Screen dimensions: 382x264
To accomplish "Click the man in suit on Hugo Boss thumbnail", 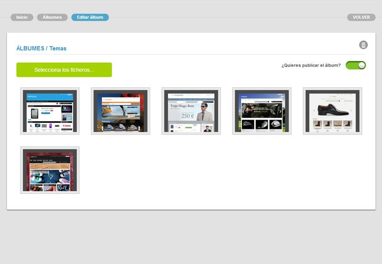I will point(205,112).
